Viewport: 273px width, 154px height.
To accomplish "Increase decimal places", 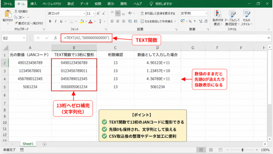I will (x=200, y=21).
